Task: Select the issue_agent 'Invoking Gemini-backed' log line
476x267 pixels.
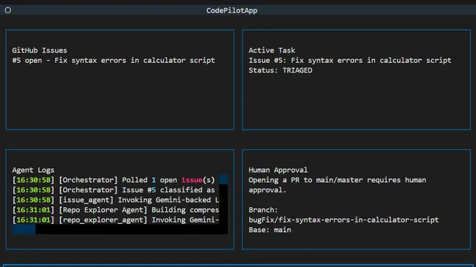Action: (x=116, y=200)
